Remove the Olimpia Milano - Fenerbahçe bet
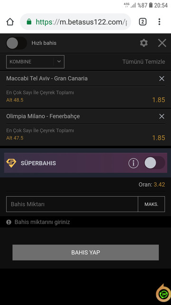 (161, 116)
